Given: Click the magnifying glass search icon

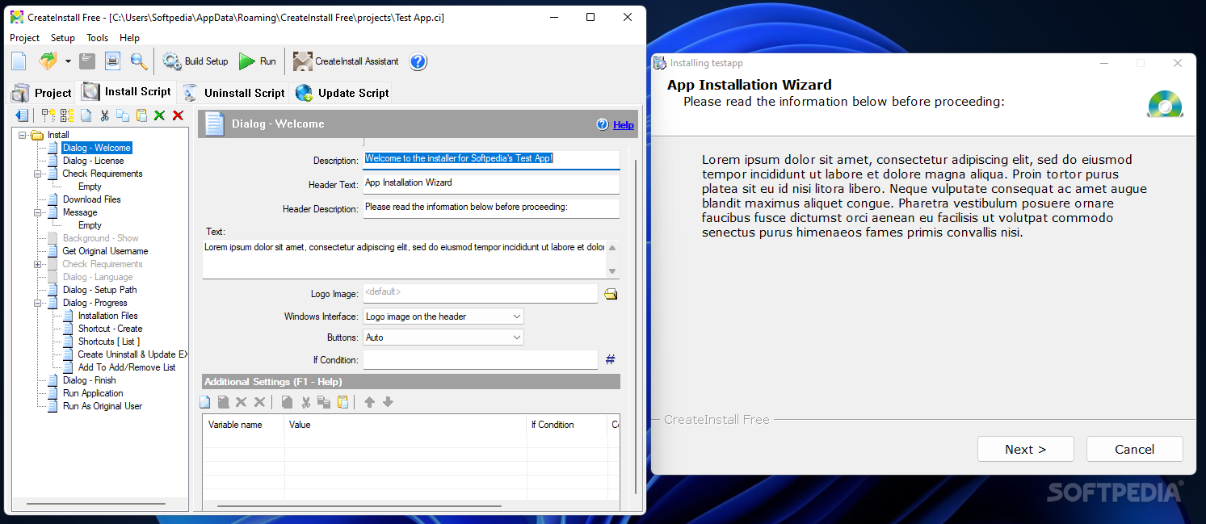Looking at the screenshot, I should [x=139, y=61].
